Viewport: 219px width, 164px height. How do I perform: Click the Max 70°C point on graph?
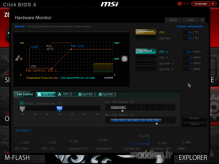[x=71, y=49]
